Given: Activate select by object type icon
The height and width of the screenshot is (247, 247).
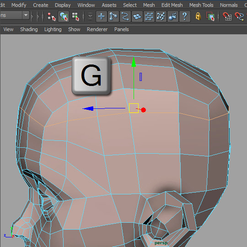Looking at the screenshot, I should (x=64, y=16).
